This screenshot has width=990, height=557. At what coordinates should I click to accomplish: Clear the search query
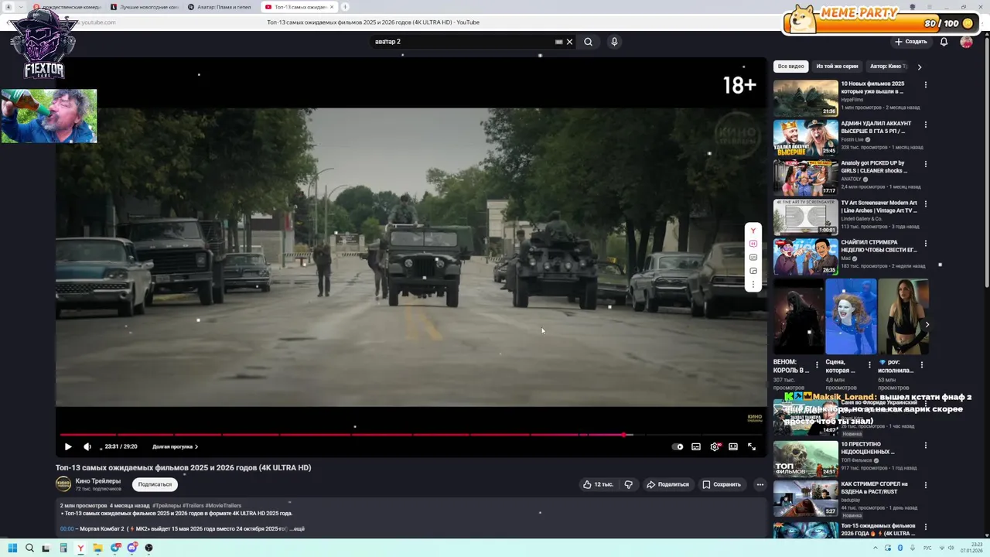click(x=570, y=42)
